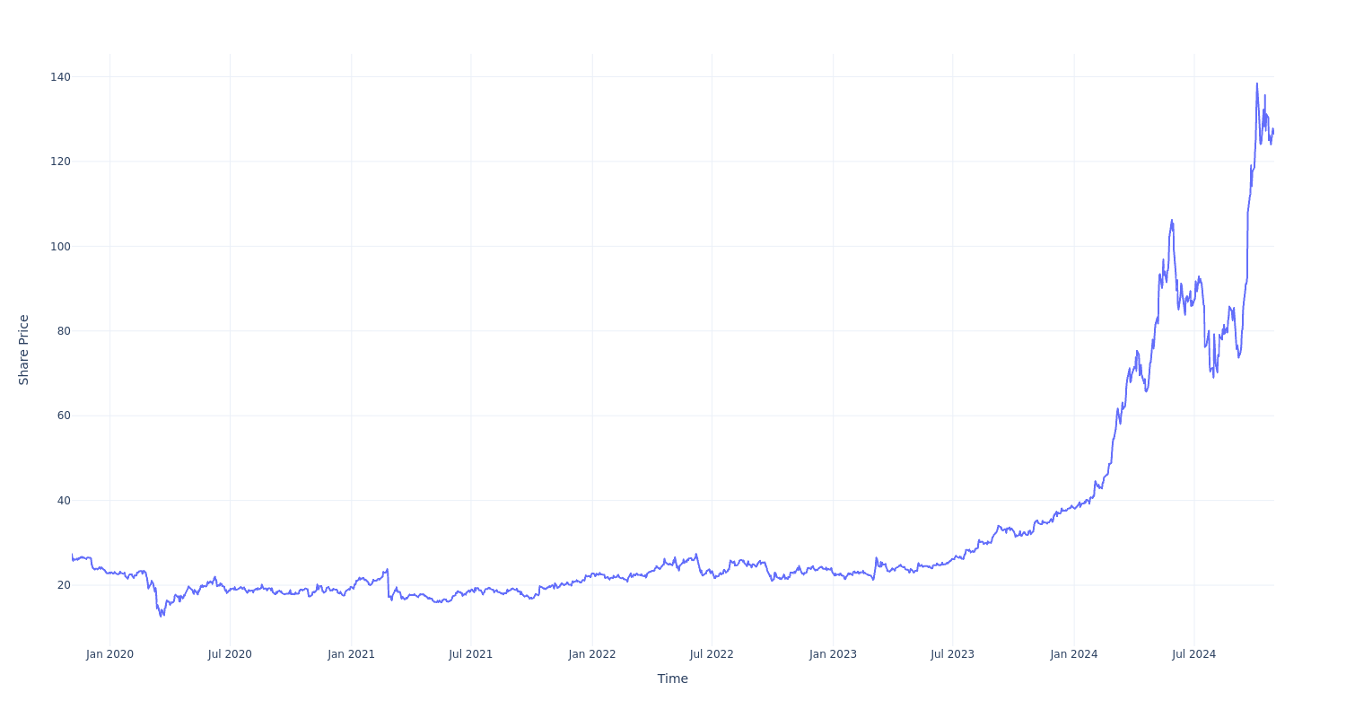The height and width of the screenshot is (718, 1346).
Task: Click the 'Jul 2020' x-axis label
Action: pyautogui.click(x=230, y=654)
